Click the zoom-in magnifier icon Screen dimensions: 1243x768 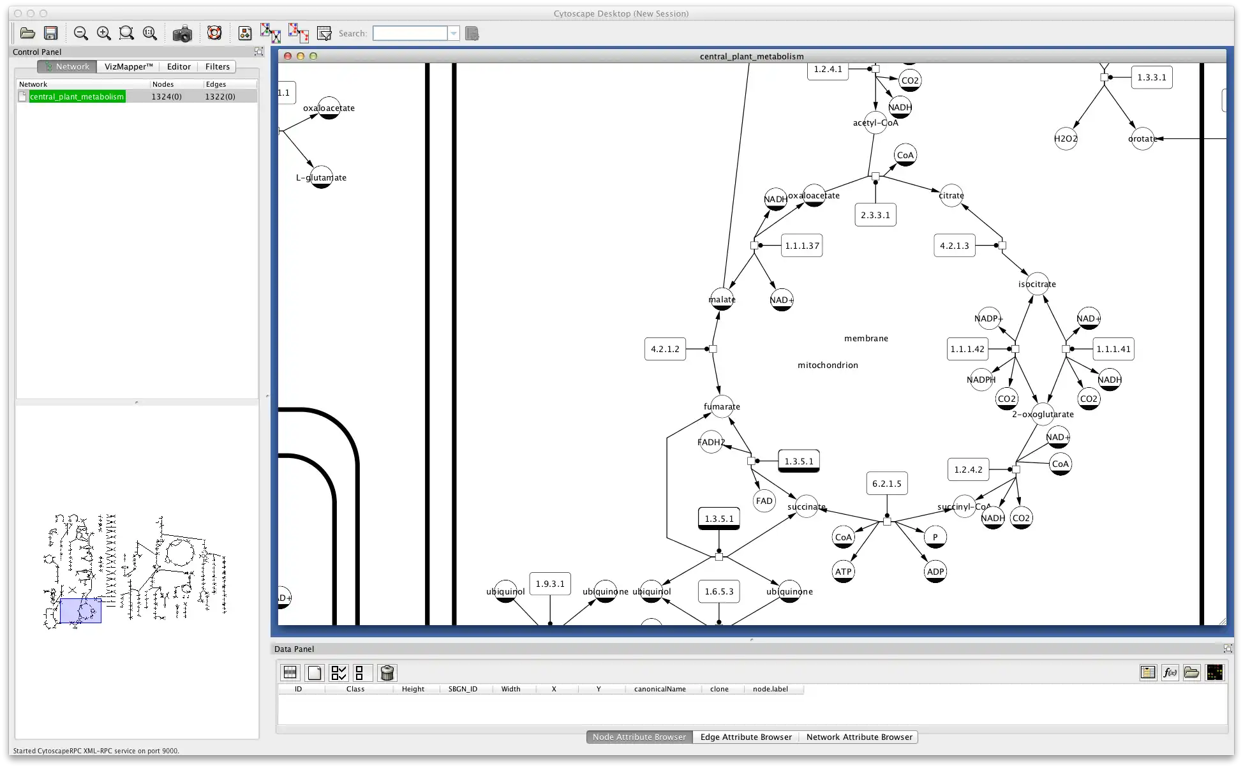point(104,33)
